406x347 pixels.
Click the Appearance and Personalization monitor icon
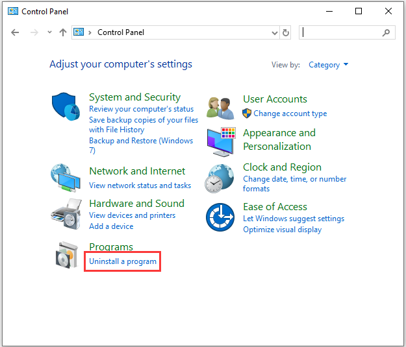point(221,141)
